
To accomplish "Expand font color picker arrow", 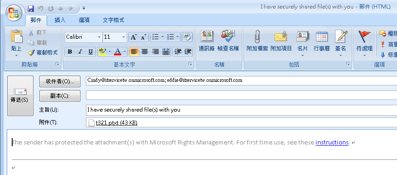I will [124, 52].
